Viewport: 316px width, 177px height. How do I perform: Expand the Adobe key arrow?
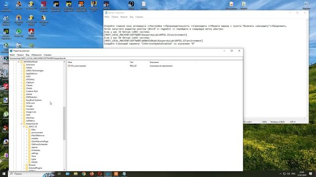click(x=21, y=68)
